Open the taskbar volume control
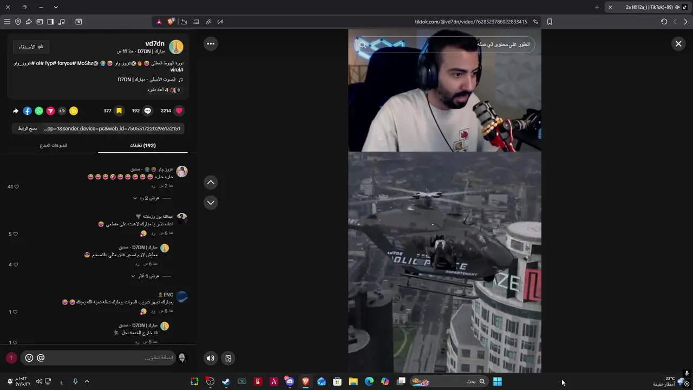The image size is (693, 390). click(39, 381)
